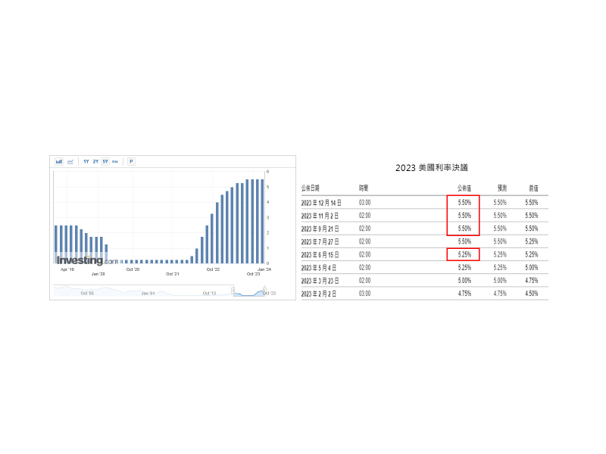606x454 pixels.
Task: Select the 5Y time range
Action: [105, 161]
